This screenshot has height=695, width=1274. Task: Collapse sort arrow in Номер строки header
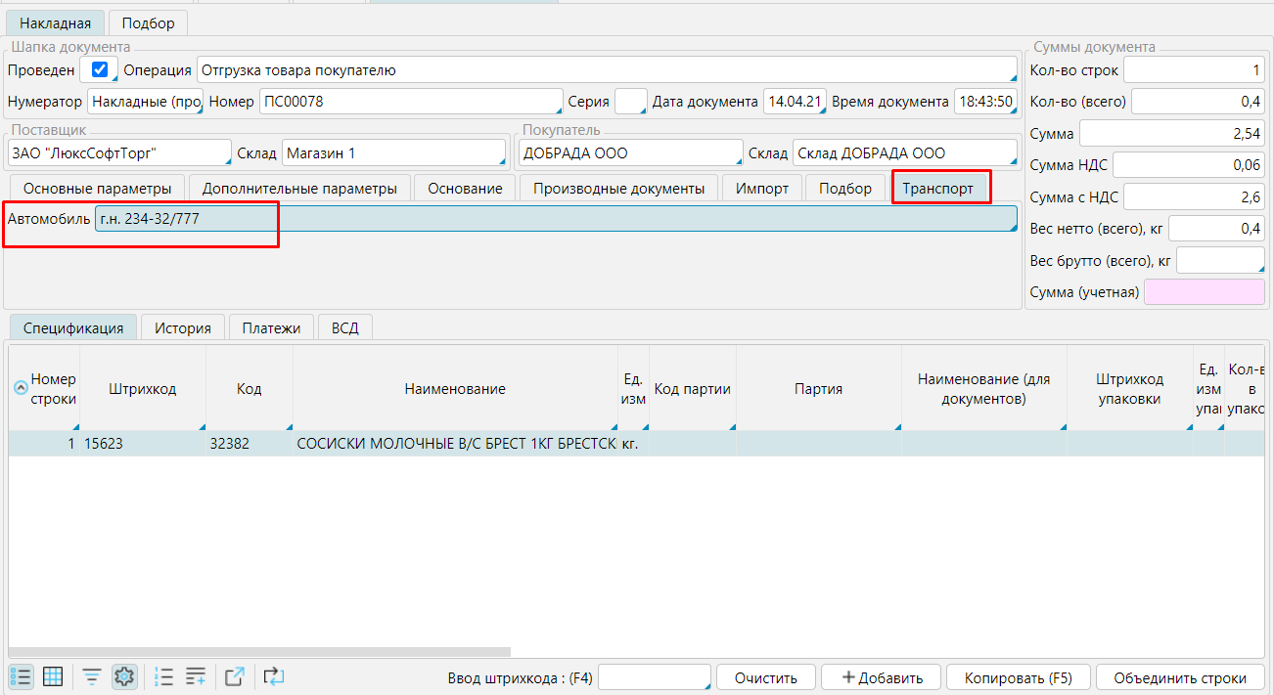[x=20, y=388]
